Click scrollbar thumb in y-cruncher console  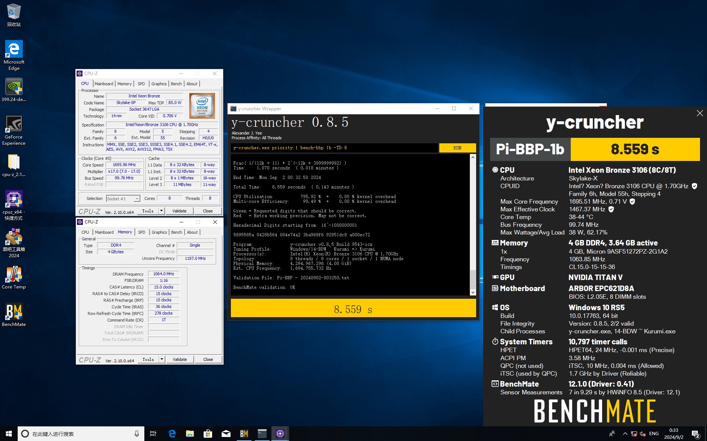[473, 280]
